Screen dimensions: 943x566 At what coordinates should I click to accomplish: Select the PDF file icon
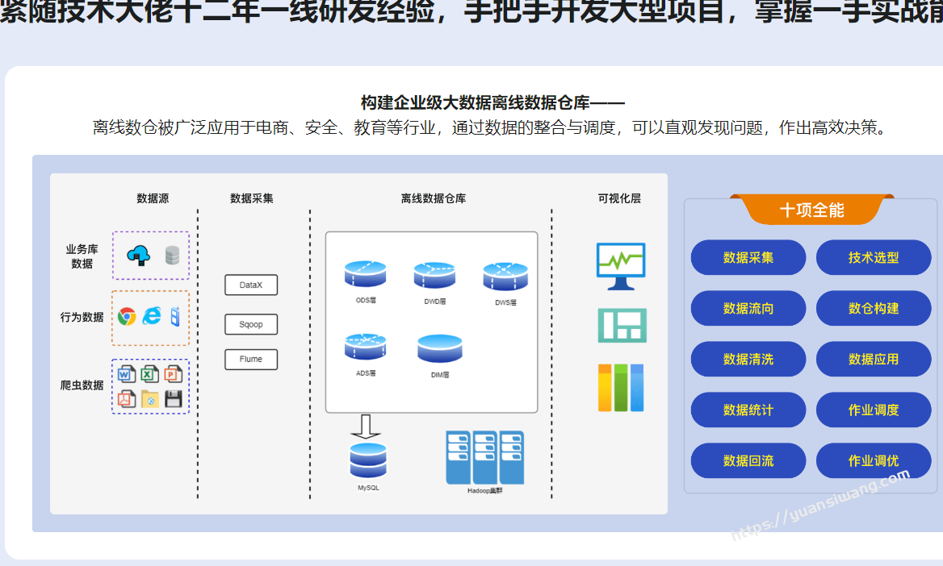(x=126, y=398)
